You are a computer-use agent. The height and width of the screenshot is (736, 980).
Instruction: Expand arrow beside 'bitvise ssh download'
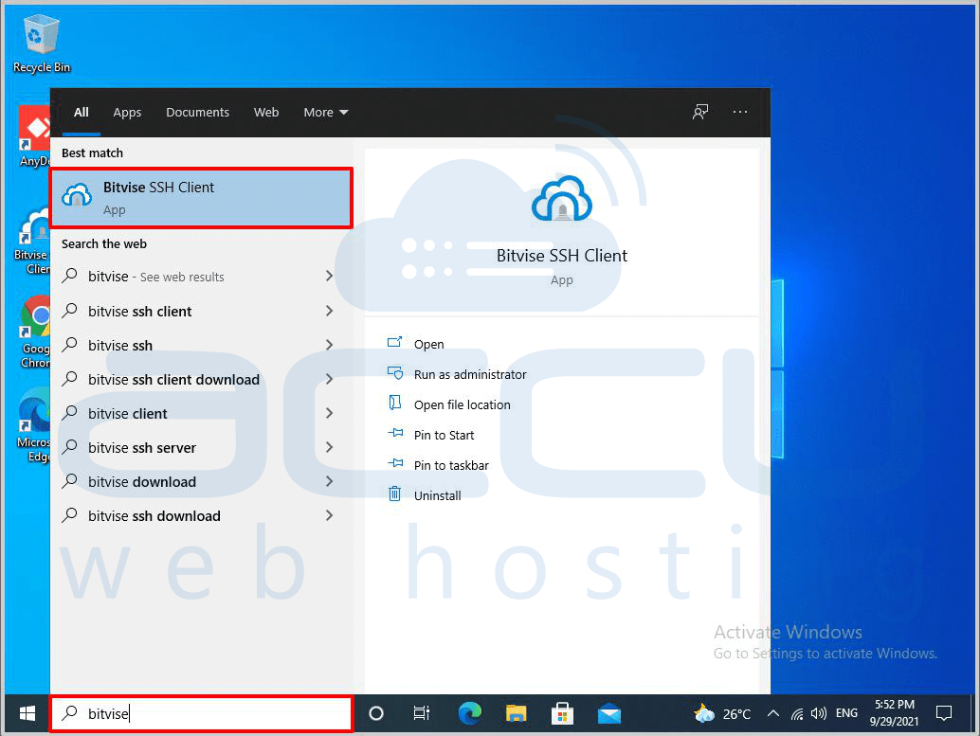click(330, 515)
